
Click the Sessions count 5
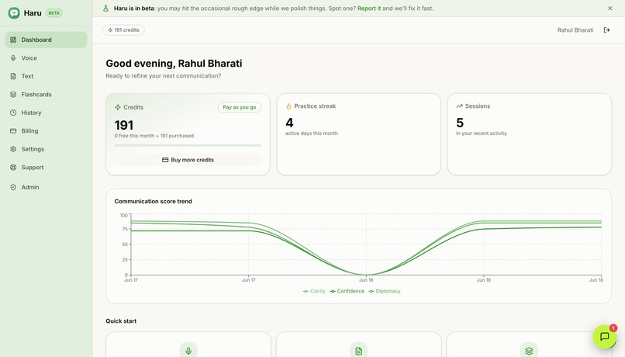point(460,123)
